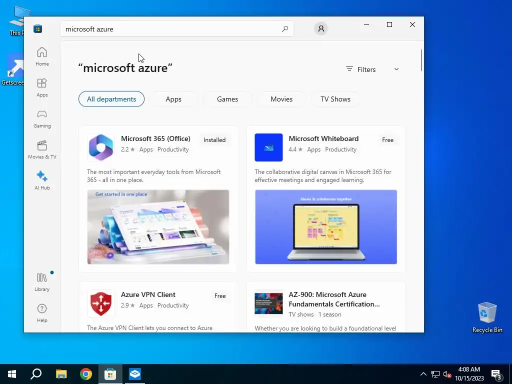Open taskbar search
The image size is (512, 384).
(36, 374)
